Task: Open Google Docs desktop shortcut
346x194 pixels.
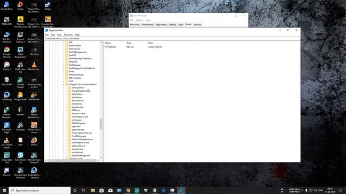Action: 6,6
